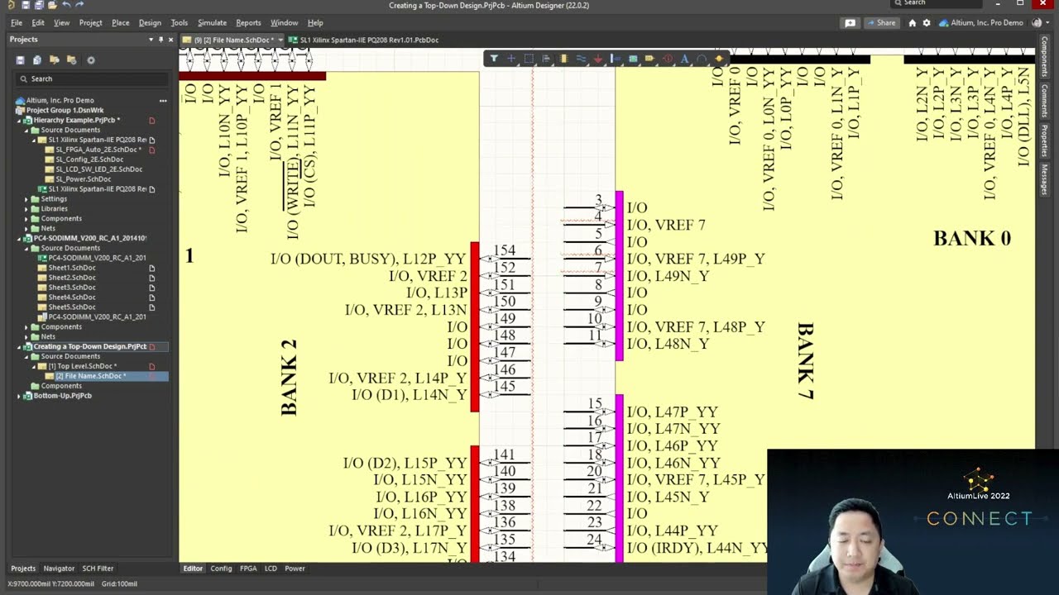Open the Properties side panel tab
Screen dimensions: 1059x595
[1045, 140]
